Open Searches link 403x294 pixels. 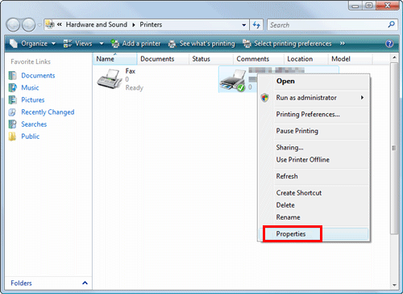tap(34, 124)
